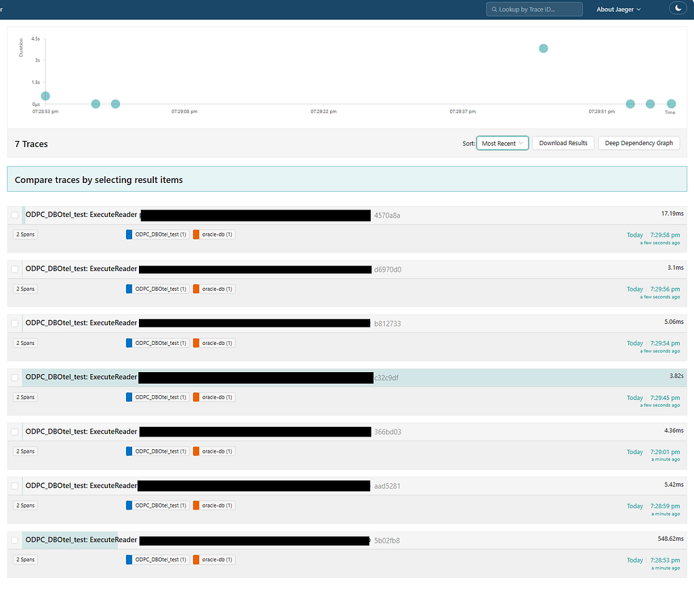
Task: Toggle dark mode moon icon
Action: point(678,8)
